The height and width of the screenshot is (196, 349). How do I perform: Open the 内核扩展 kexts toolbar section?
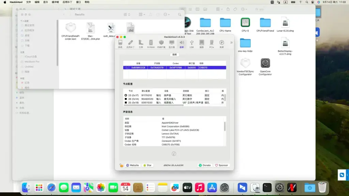161,44
